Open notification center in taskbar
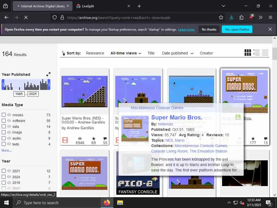The height and width of the screenshot is (208, 277). (x=269, y=203)
